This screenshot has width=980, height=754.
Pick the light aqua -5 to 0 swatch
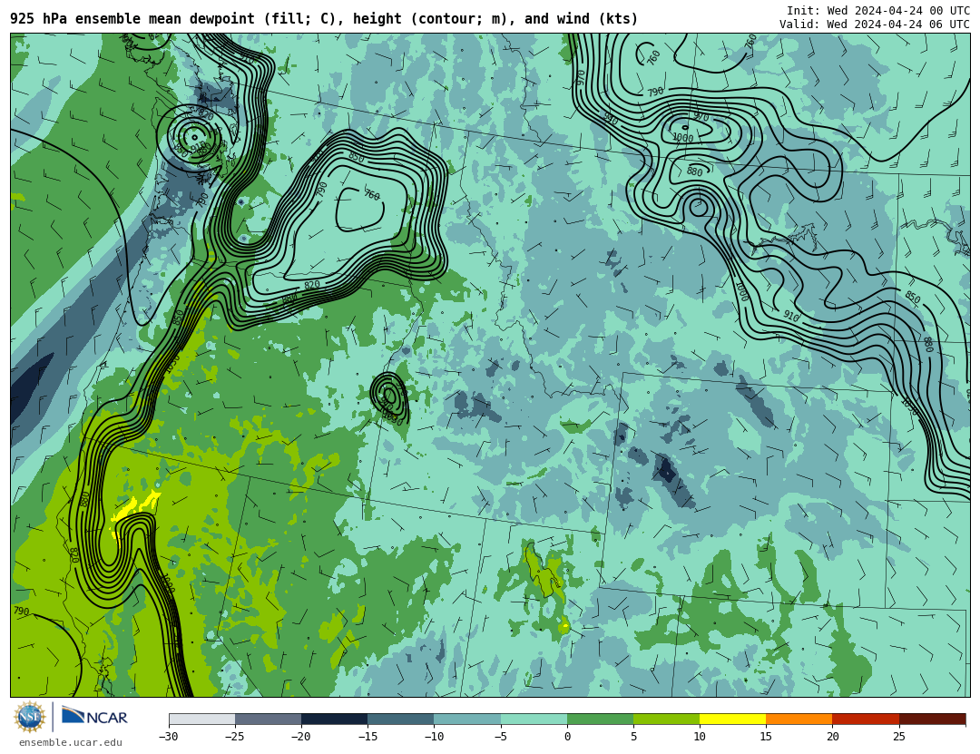[534, 719]
